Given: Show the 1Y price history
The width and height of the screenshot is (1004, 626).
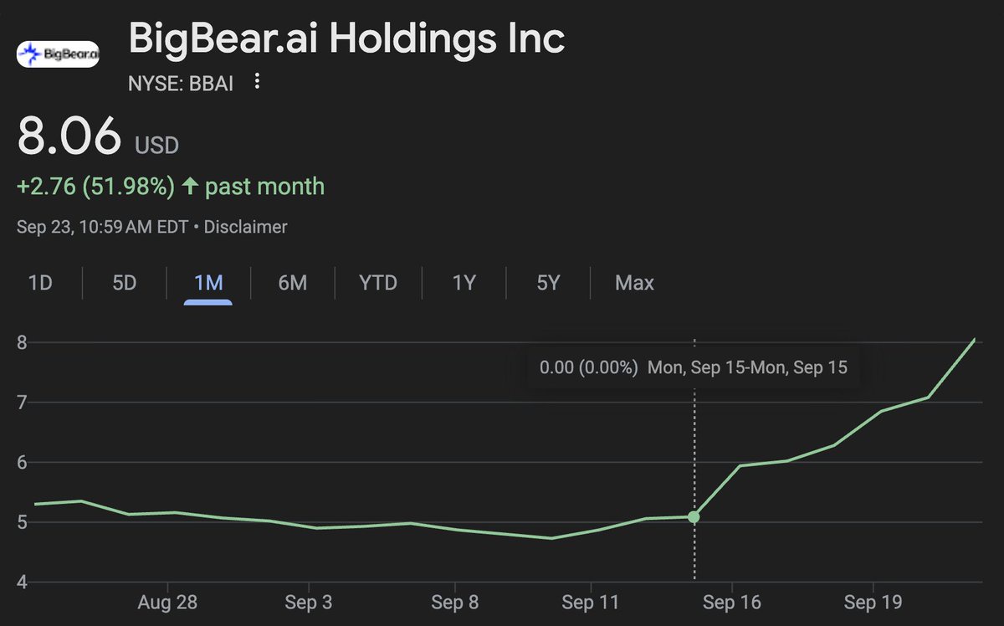Looking at the screenshot, I should pyautogui.click(x=464, y=283).
